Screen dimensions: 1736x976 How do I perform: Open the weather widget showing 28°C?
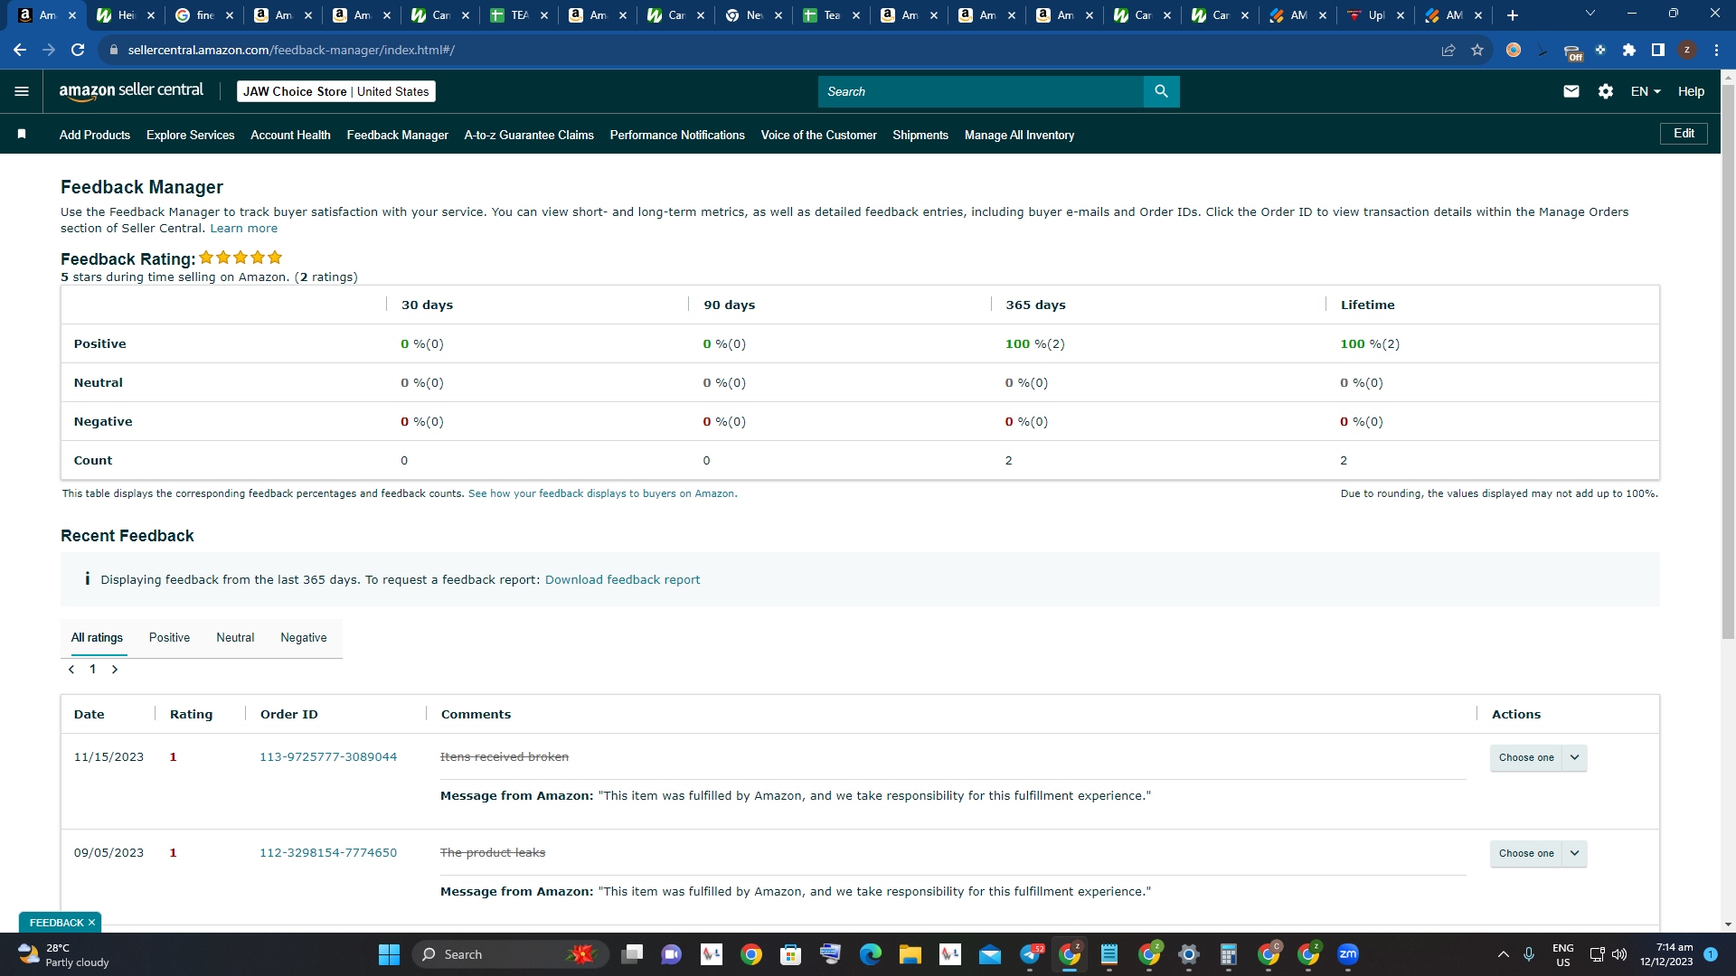[x=63, y=954]
